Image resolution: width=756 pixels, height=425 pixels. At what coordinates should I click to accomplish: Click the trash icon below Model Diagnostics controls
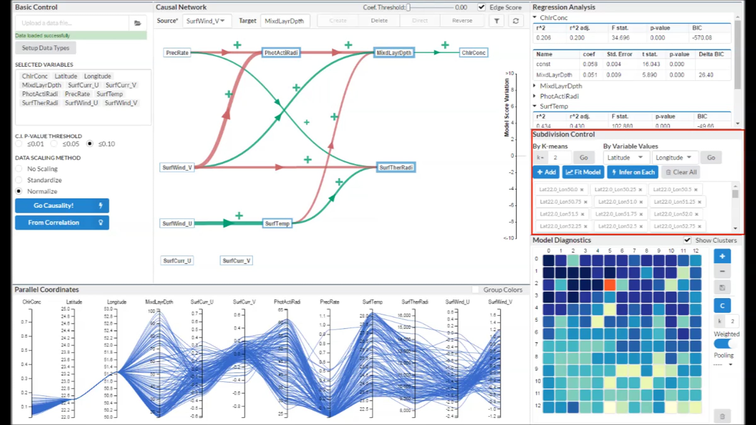click(x=722, y=416)
